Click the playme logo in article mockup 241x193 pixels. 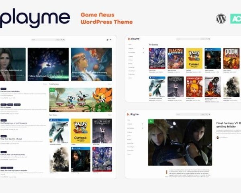pos(133,114)
